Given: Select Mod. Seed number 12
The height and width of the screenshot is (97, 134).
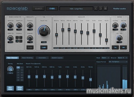Looking at the screenshot, I should pos(22,80).
